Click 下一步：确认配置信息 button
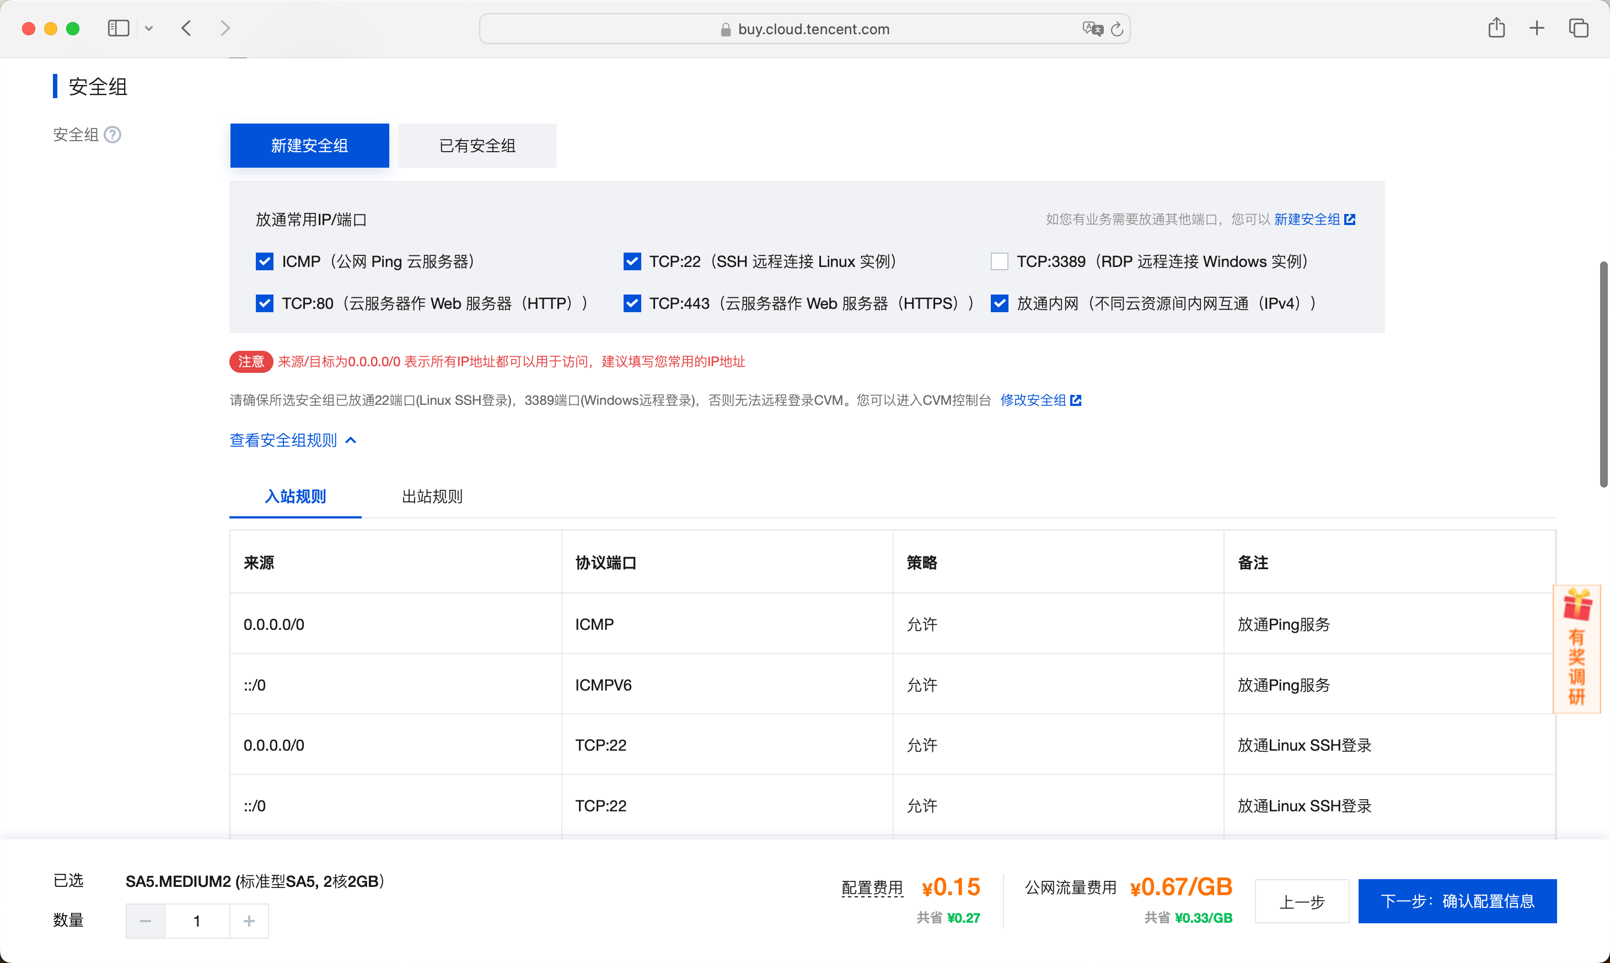 pos(1458,901)
